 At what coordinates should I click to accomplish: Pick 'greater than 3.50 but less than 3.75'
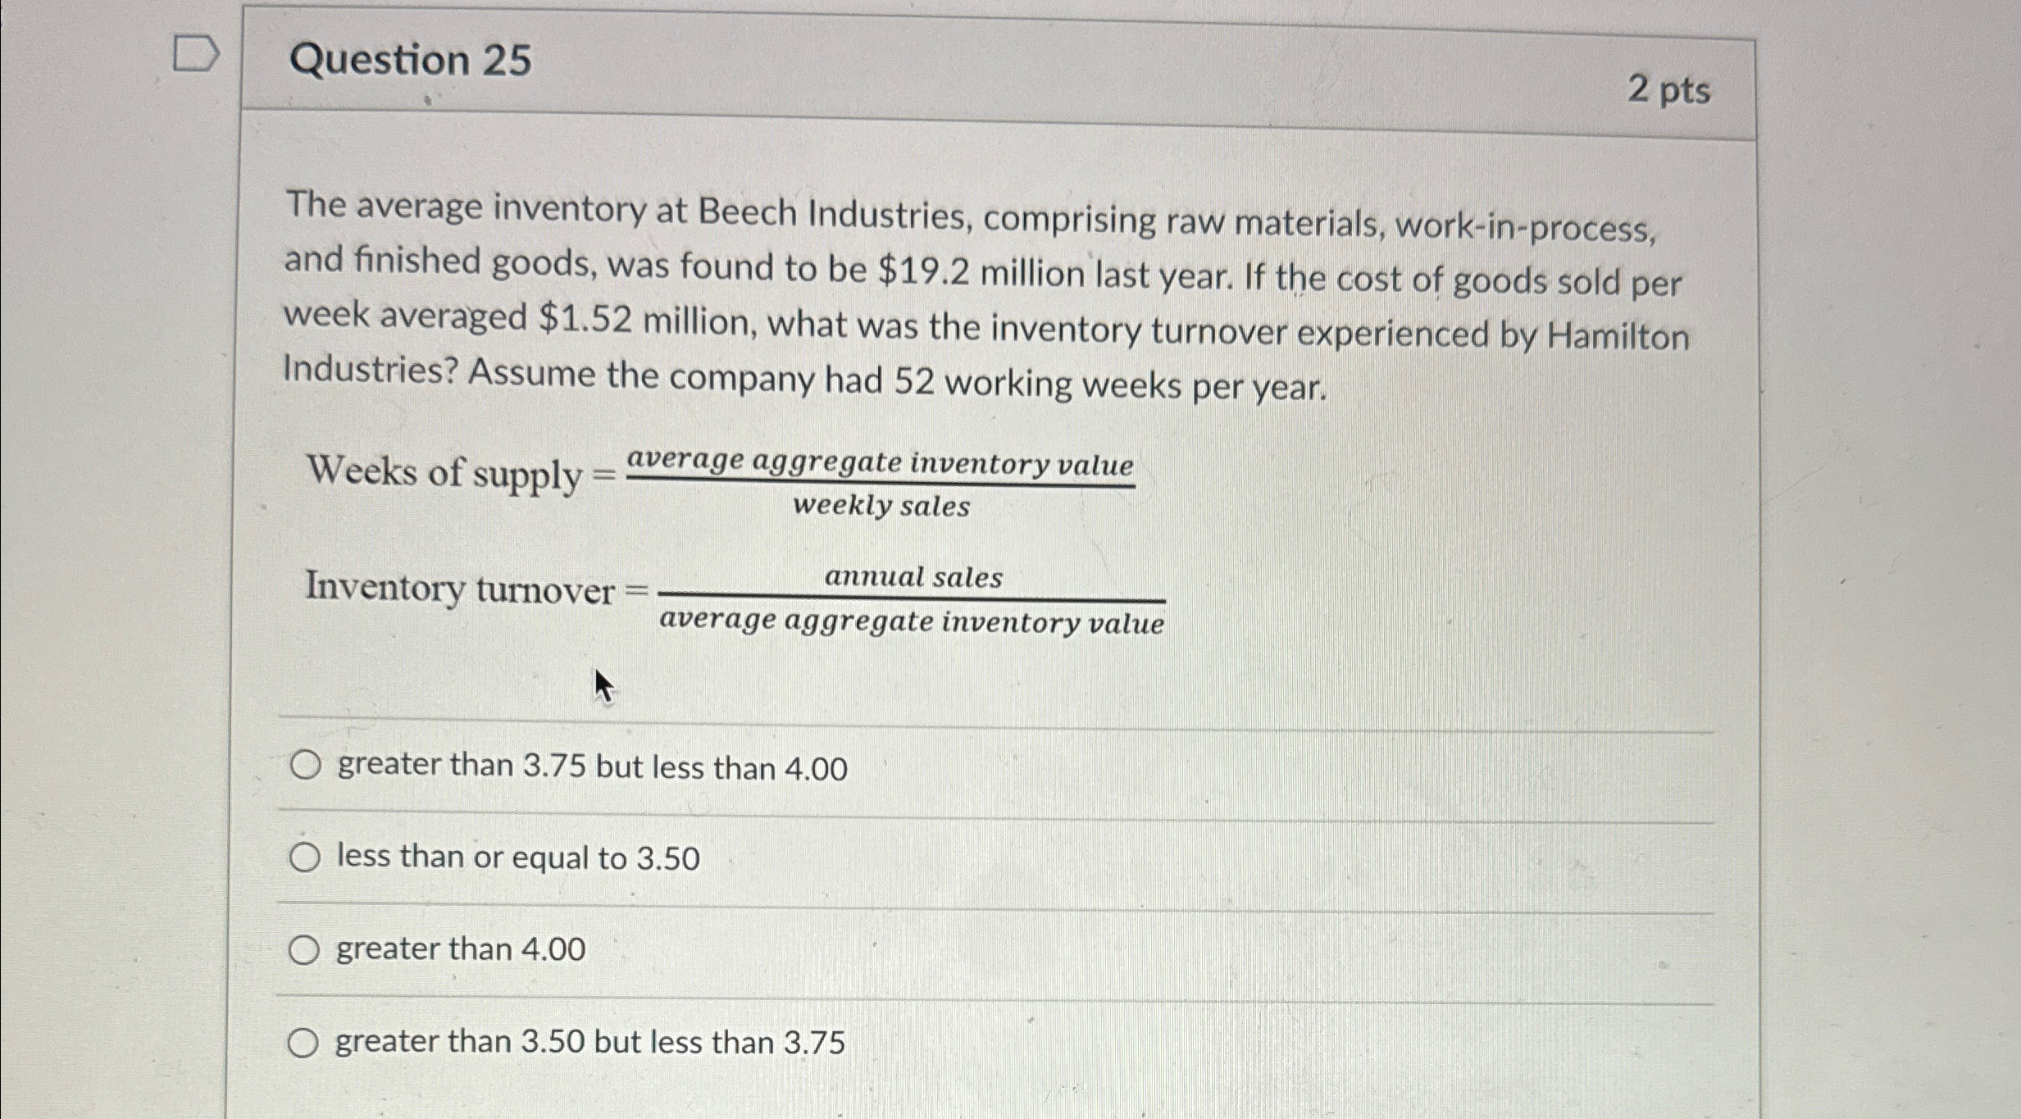coord(307,1041)
